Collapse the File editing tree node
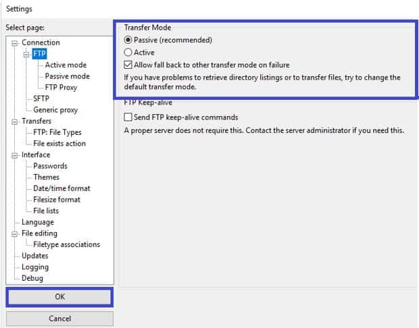Screen dimensions: 419x328 click(15, 234)
